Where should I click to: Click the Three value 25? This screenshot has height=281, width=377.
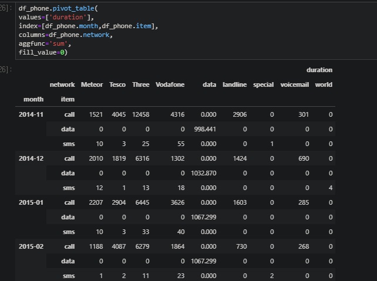(146, 144)
